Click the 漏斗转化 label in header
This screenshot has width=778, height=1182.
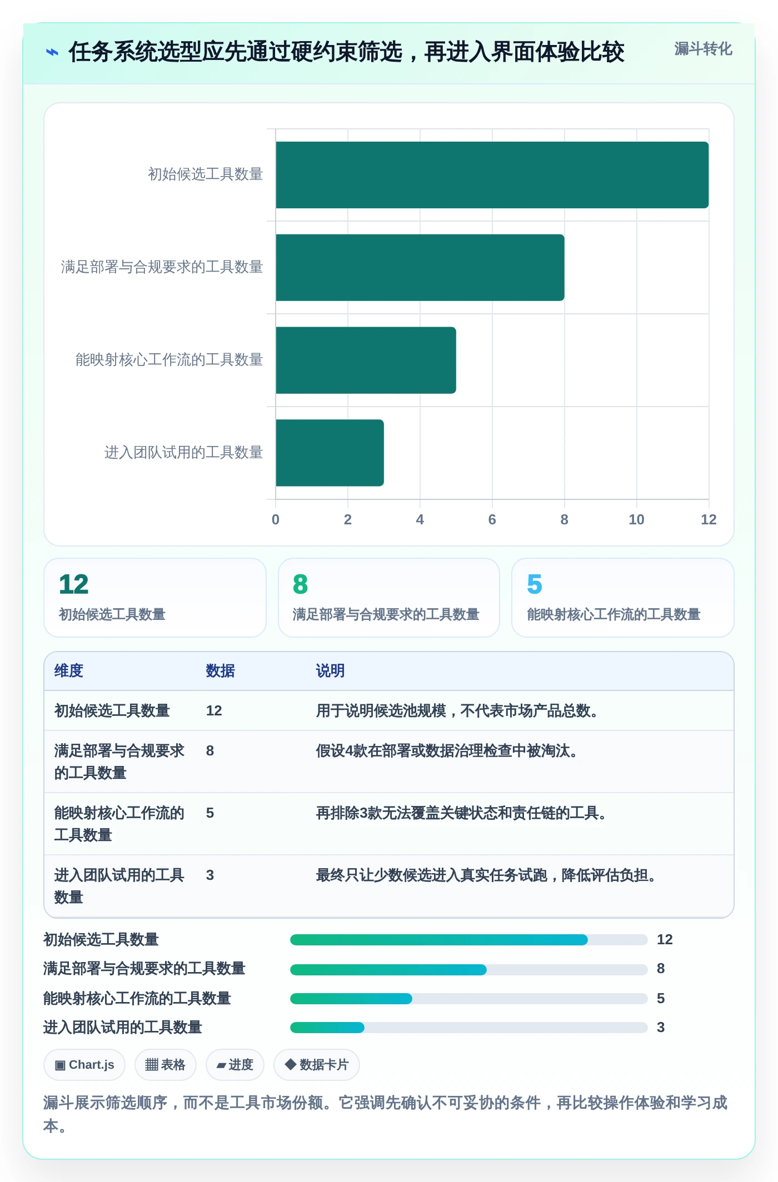pyautogui.click(x=703, y=49)
